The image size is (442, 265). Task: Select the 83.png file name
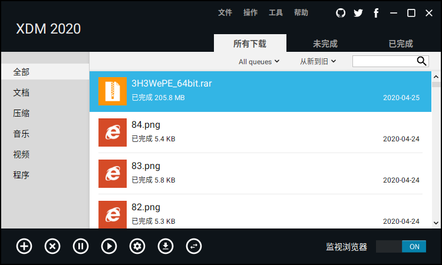click(x=146, y=166)
